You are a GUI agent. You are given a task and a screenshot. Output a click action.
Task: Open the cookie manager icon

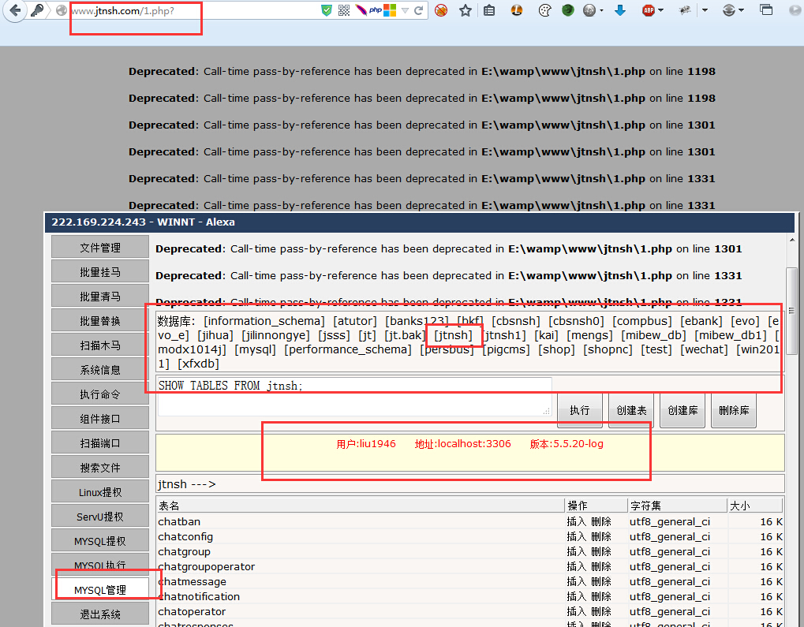(544, 10)
